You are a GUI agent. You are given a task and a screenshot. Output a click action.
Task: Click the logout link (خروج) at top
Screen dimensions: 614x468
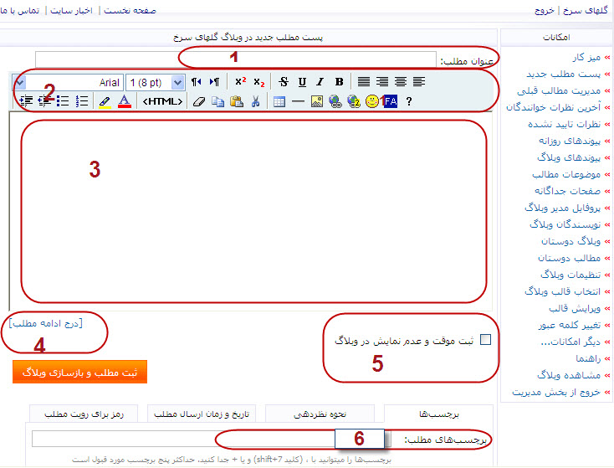pyautogui.click(x=545, y=11)
